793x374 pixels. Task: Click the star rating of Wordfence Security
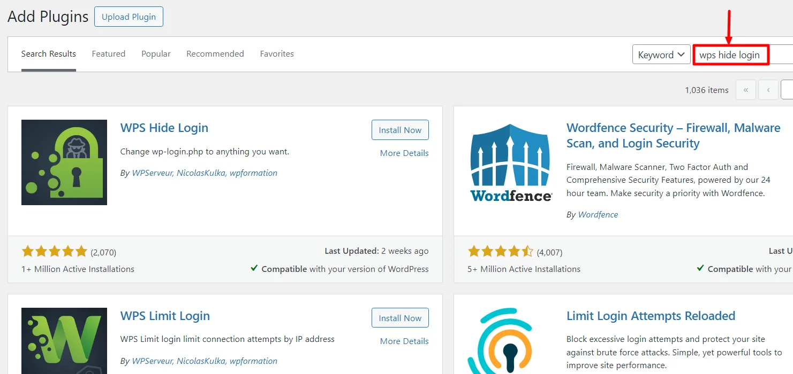tap(501, 251)
